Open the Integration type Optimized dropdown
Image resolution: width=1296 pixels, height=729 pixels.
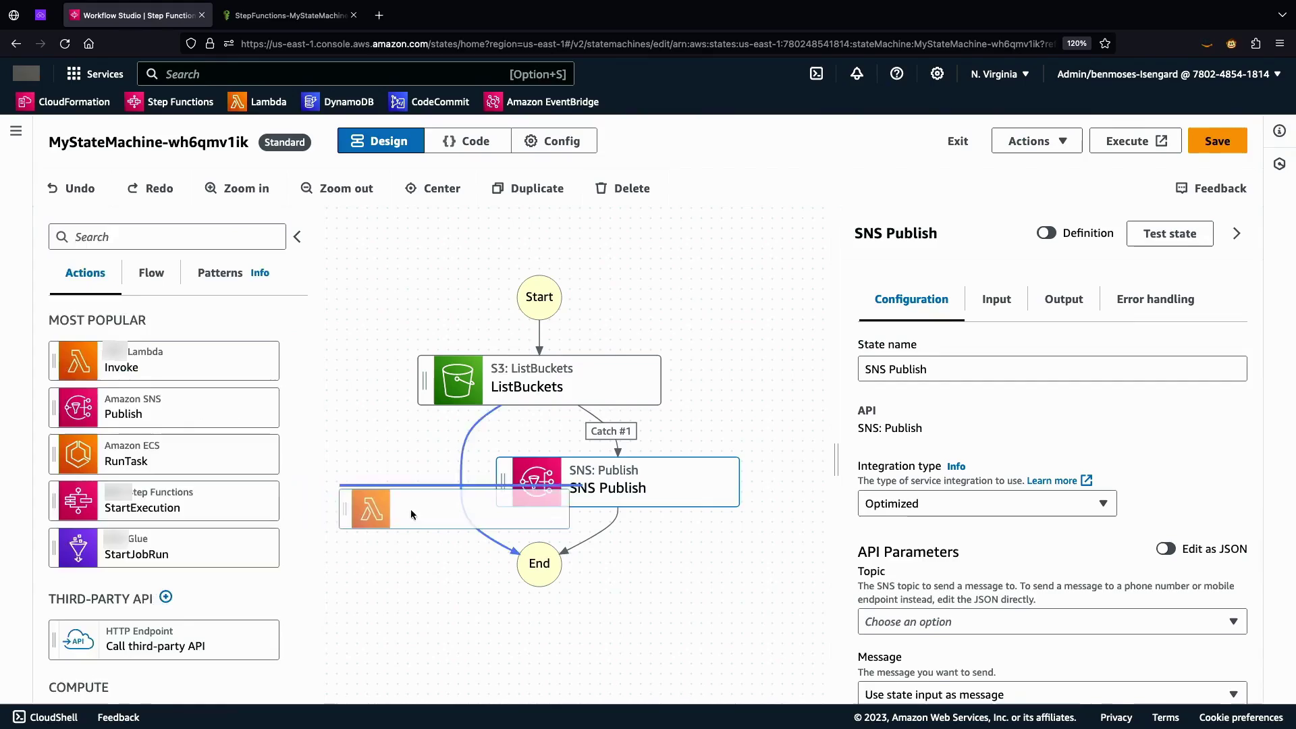coord(986,504)
